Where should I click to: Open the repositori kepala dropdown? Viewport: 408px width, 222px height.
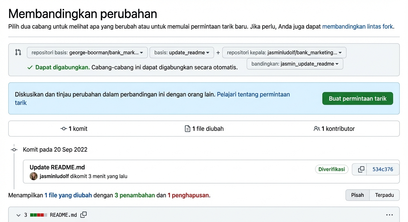click(x=284, y=53)
